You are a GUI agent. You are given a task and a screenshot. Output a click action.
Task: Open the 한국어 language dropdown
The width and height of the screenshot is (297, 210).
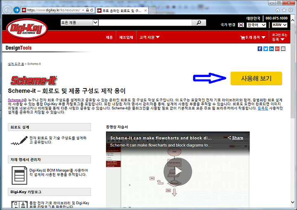[256, 25]
